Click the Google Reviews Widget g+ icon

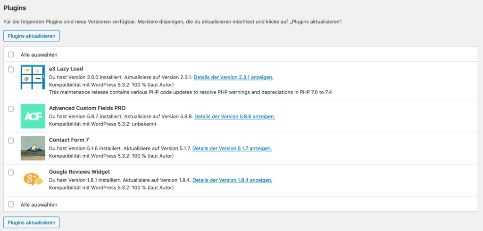pyautogui.click(x=33, y=180)
